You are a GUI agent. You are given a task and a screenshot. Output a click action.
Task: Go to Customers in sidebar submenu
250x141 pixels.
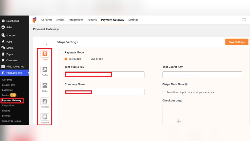click(8, 90)
